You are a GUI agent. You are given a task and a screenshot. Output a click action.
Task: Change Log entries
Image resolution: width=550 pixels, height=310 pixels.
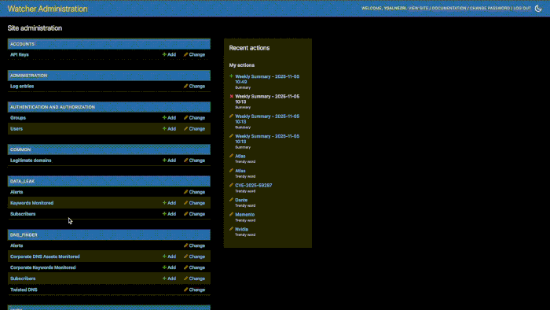coord(194,86)
